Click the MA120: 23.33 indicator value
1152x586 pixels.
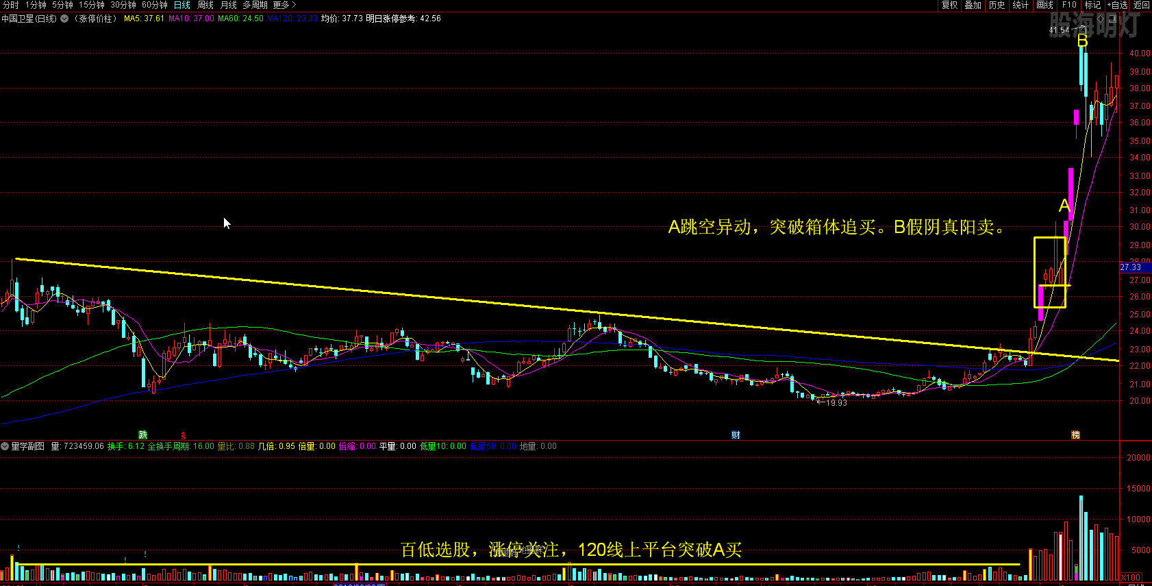pos(292,19)
